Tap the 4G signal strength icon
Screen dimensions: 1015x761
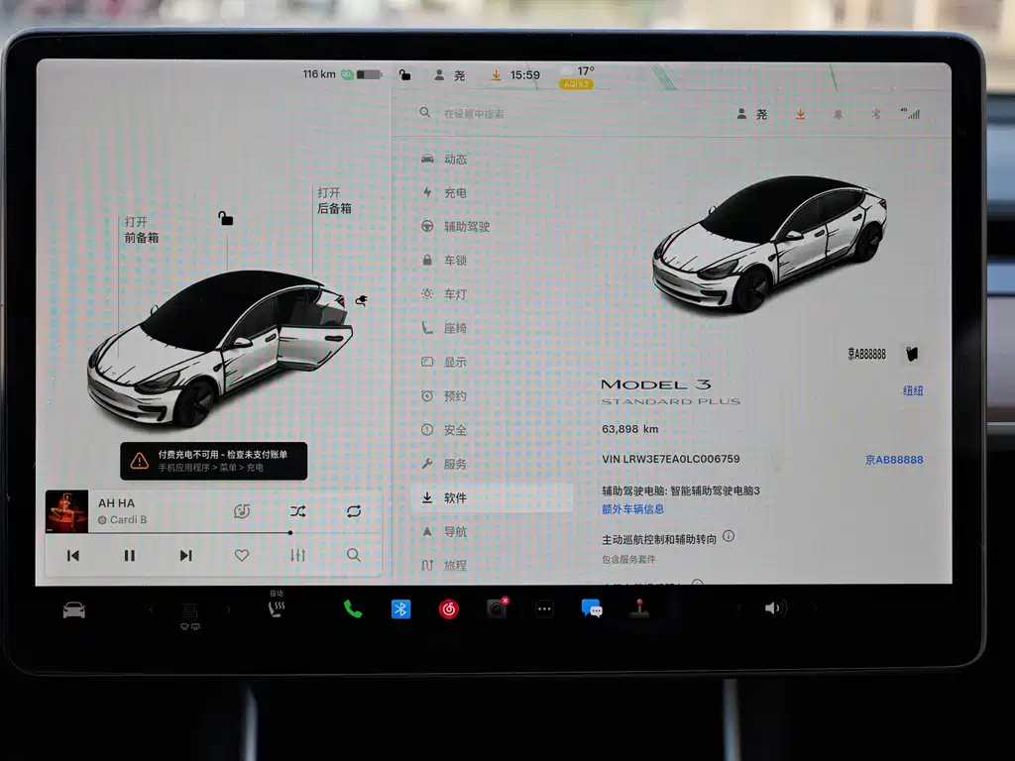[x=910, y=114]
